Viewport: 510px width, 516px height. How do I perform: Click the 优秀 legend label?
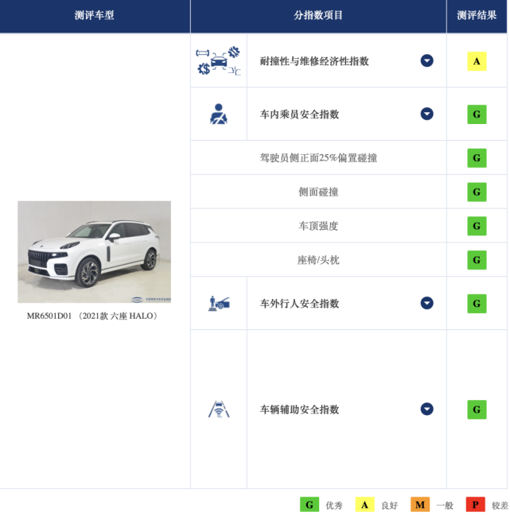tap(334, 505)
